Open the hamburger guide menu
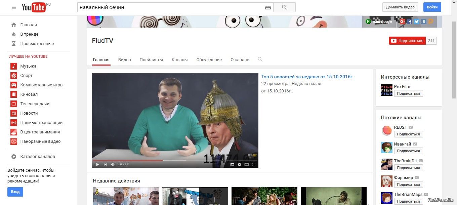 tap(14, 7)
